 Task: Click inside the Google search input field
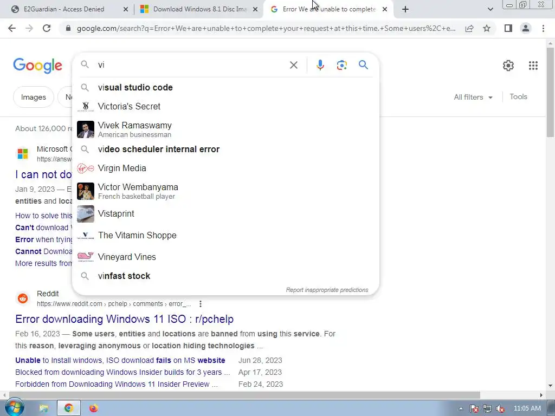[191, 65]
